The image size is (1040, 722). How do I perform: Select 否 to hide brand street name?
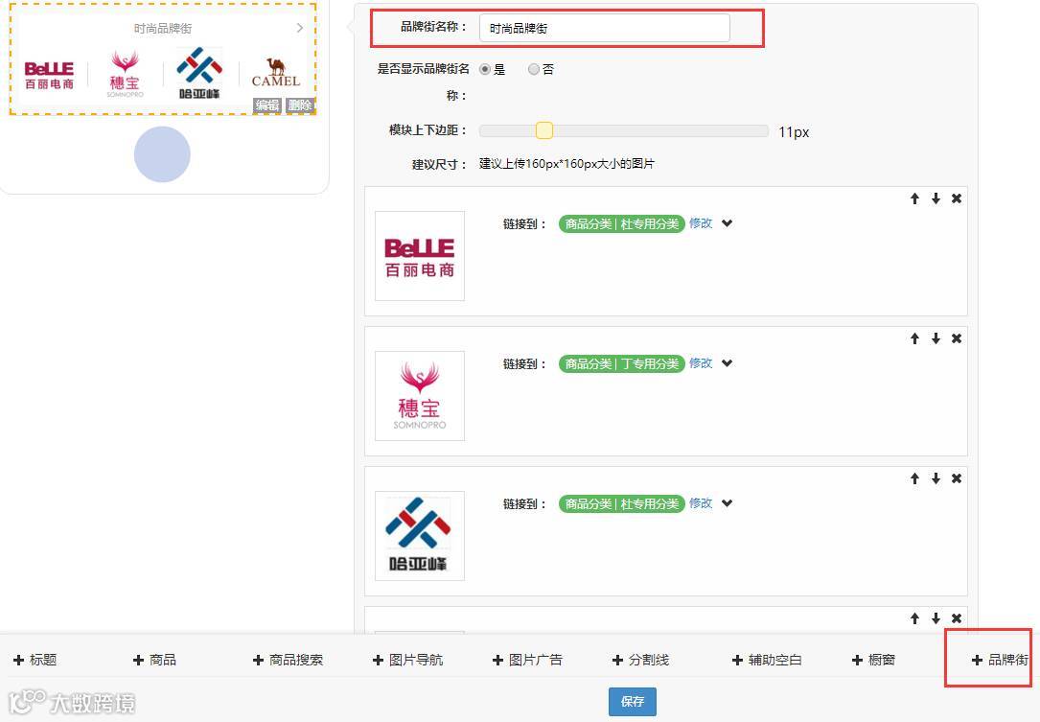point(533,69)
